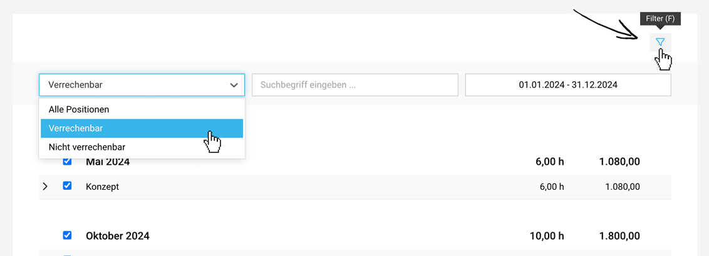Click the Konzept row label
709x256 pixels.
click(102, 187)
